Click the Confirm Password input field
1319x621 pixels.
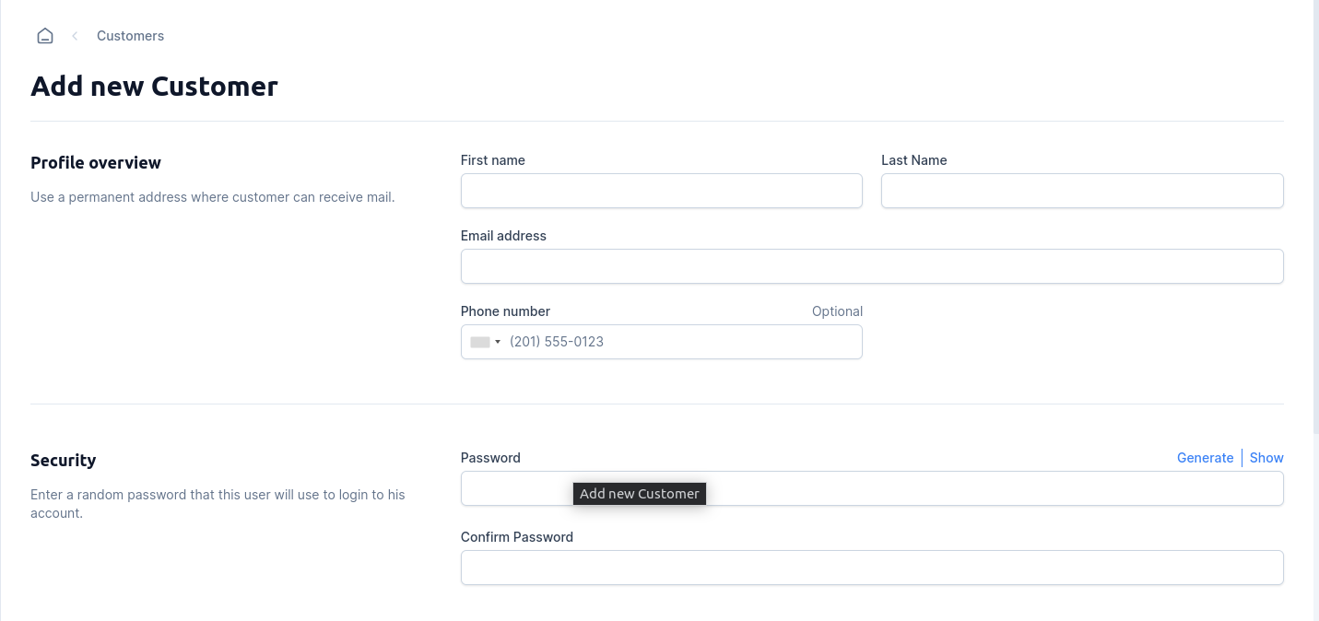pyautogui.click(x=871, y=568)
